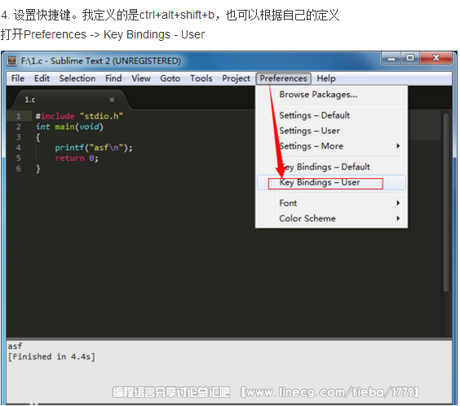
Task: Expand Settings – More submenu
Action: [331, 145]
